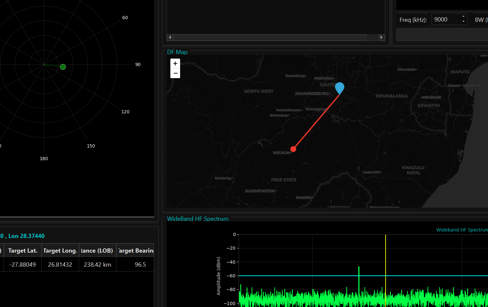
Task: Click the green bearing dot on the polar plot
Action: [63, 67]
